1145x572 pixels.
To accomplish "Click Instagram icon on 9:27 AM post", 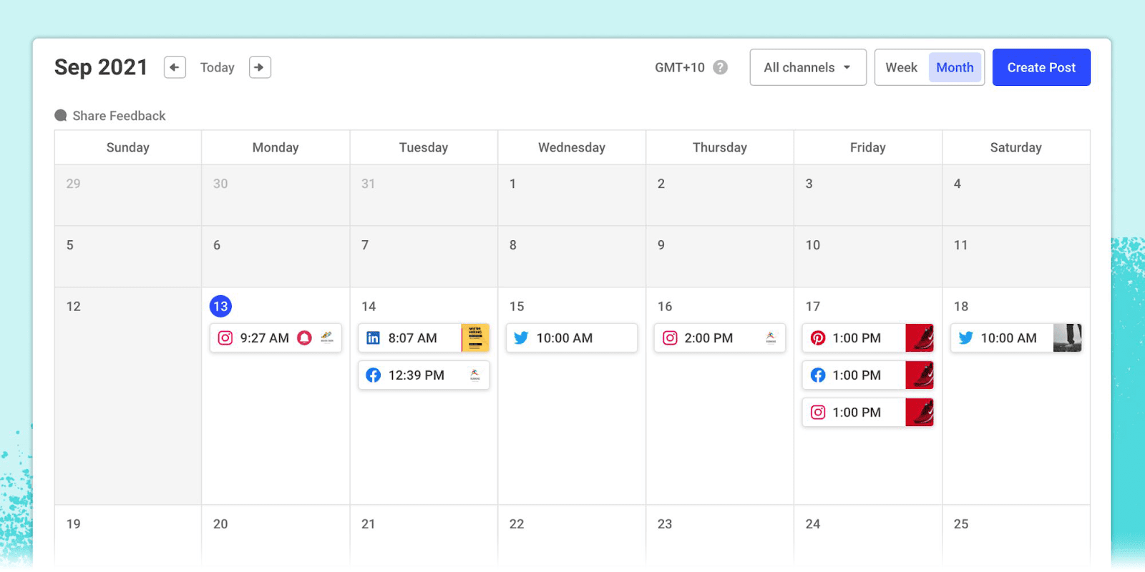I will [225, 338].
